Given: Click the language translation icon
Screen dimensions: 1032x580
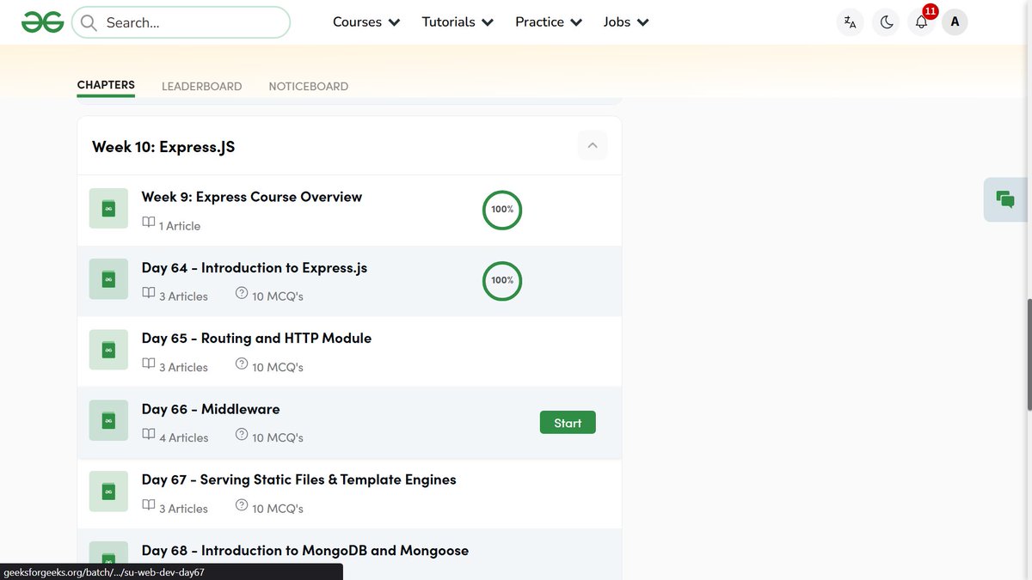Looking at the screenshot, I should 850,21.
